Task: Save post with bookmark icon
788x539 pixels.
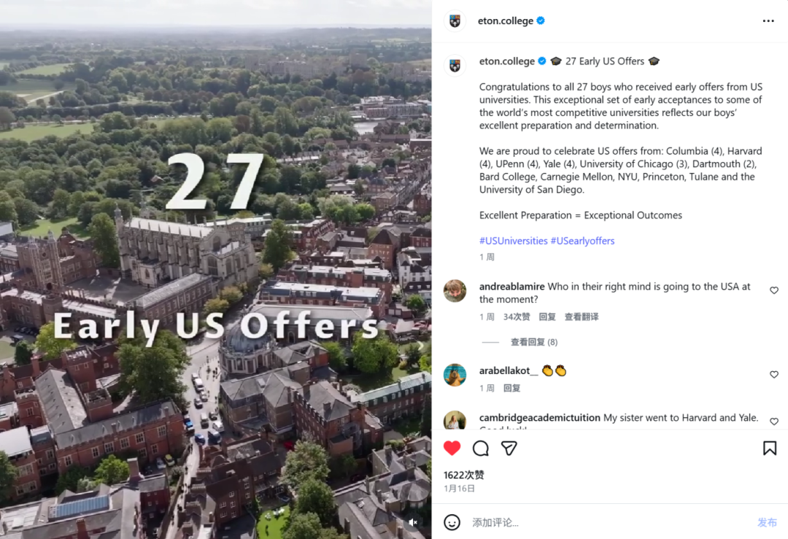Action: [769, 448]
